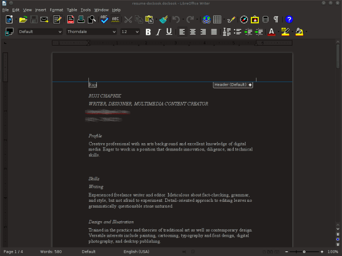Cut selection with scissors icon
This screenshot has height=256, width=342.
(128, 19)
